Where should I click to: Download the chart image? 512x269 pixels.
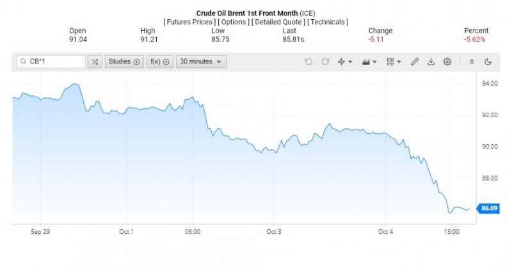(431, 61)
